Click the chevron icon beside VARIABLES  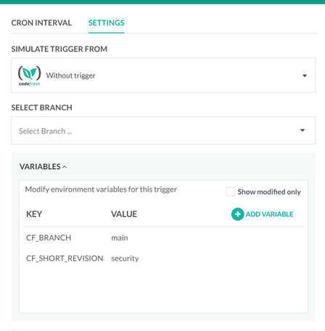click(x=65, y=167)
